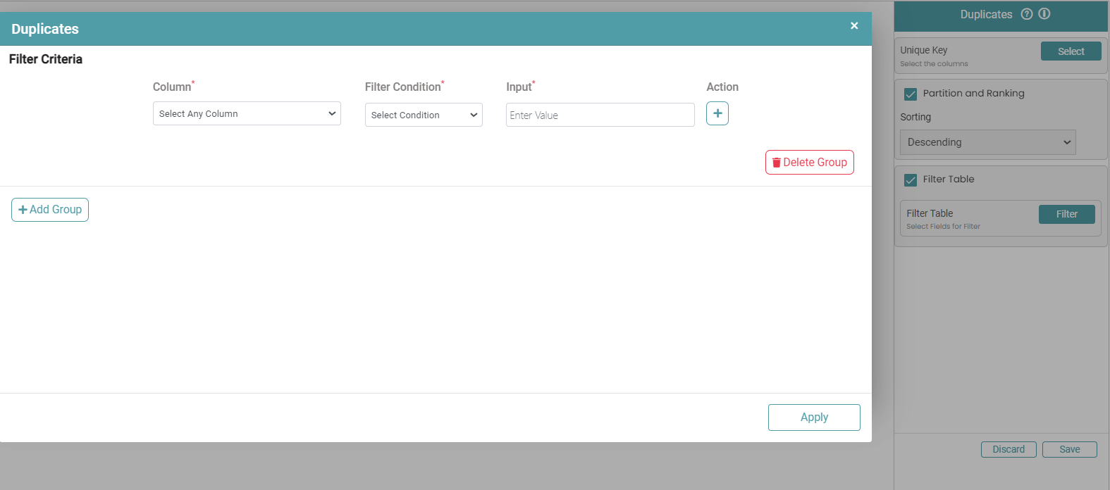Expand the Select Condition dropdown
This screenshot has width=1110, height=490.
[x=424, y=115]
